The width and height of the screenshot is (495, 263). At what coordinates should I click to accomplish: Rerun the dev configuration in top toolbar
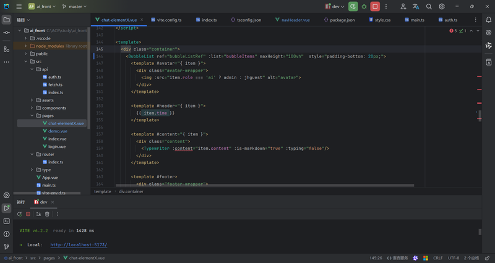tap(353, 6)
